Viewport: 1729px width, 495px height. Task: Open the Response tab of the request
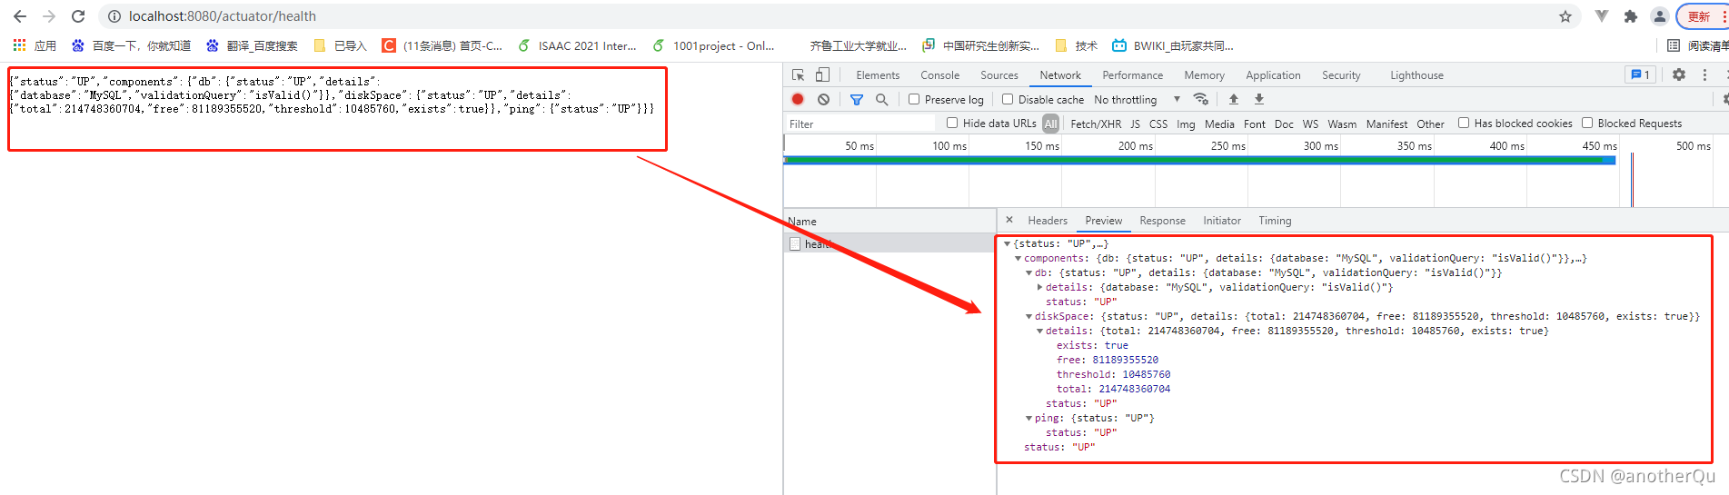(1162, 221)
